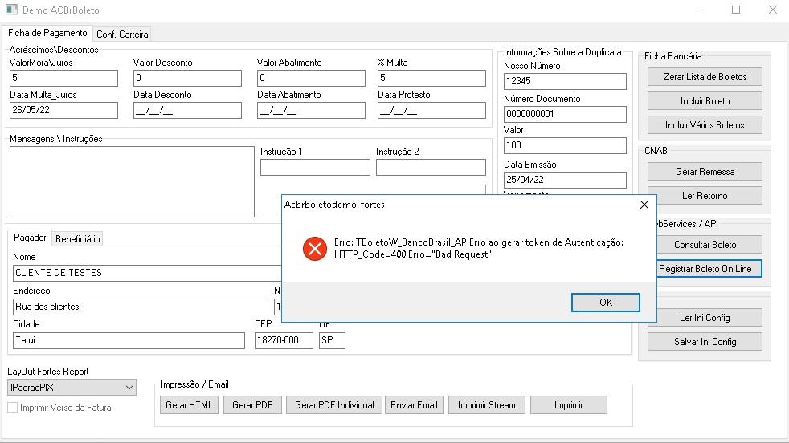The image size is (789, 443).
Task: Switch to the Conf. Carteira tab
Action: coord(122,35)
